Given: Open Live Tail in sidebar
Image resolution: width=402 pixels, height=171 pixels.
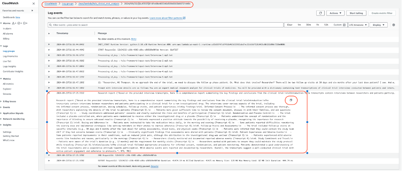Looking at the screenshot, I should coord(7,61).
